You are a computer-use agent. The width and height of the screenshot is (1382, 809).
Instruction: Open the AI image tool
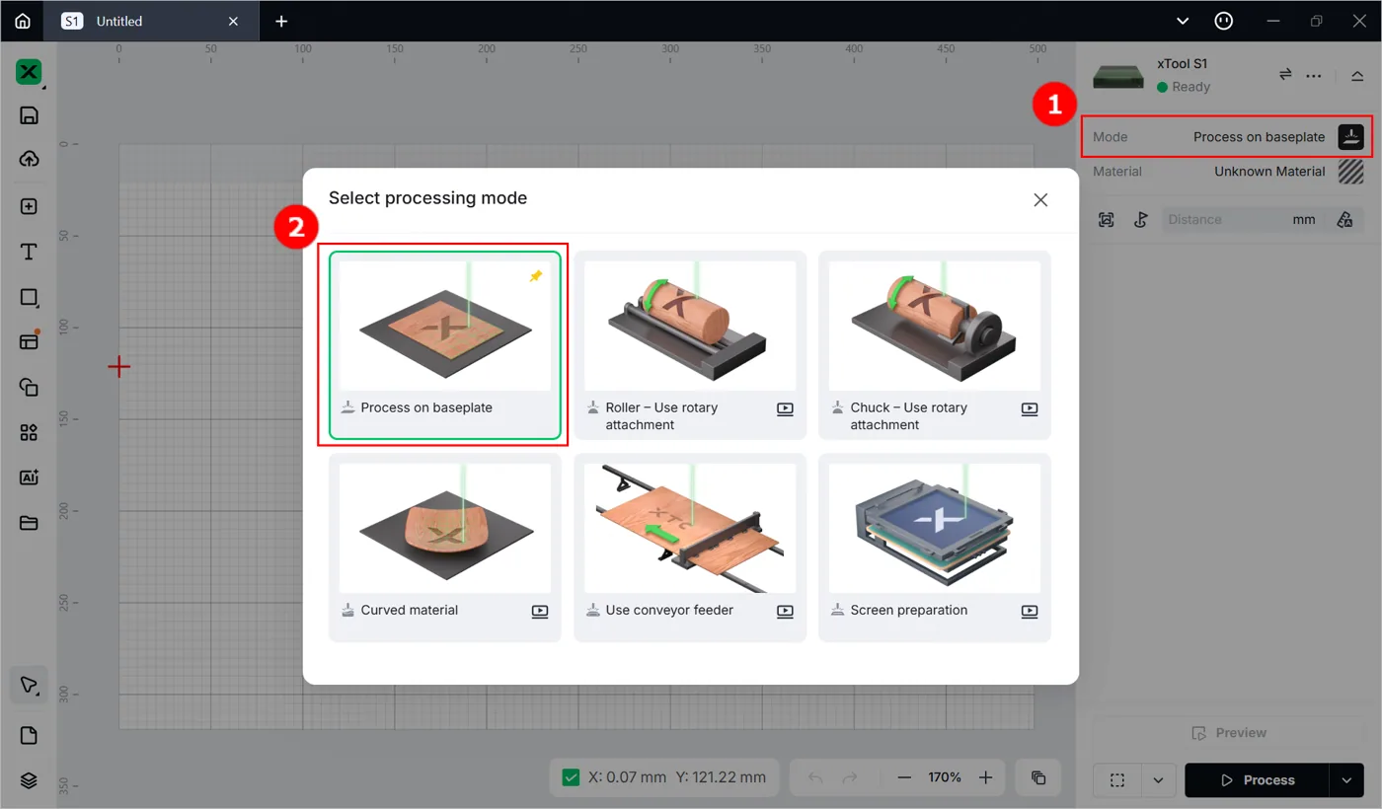(x=29, y=478)
